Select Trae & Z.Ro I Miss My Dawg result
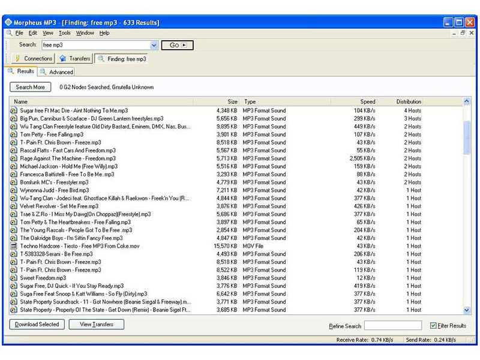The height and width of the screenshot is (360, 480). coord(85,214)
